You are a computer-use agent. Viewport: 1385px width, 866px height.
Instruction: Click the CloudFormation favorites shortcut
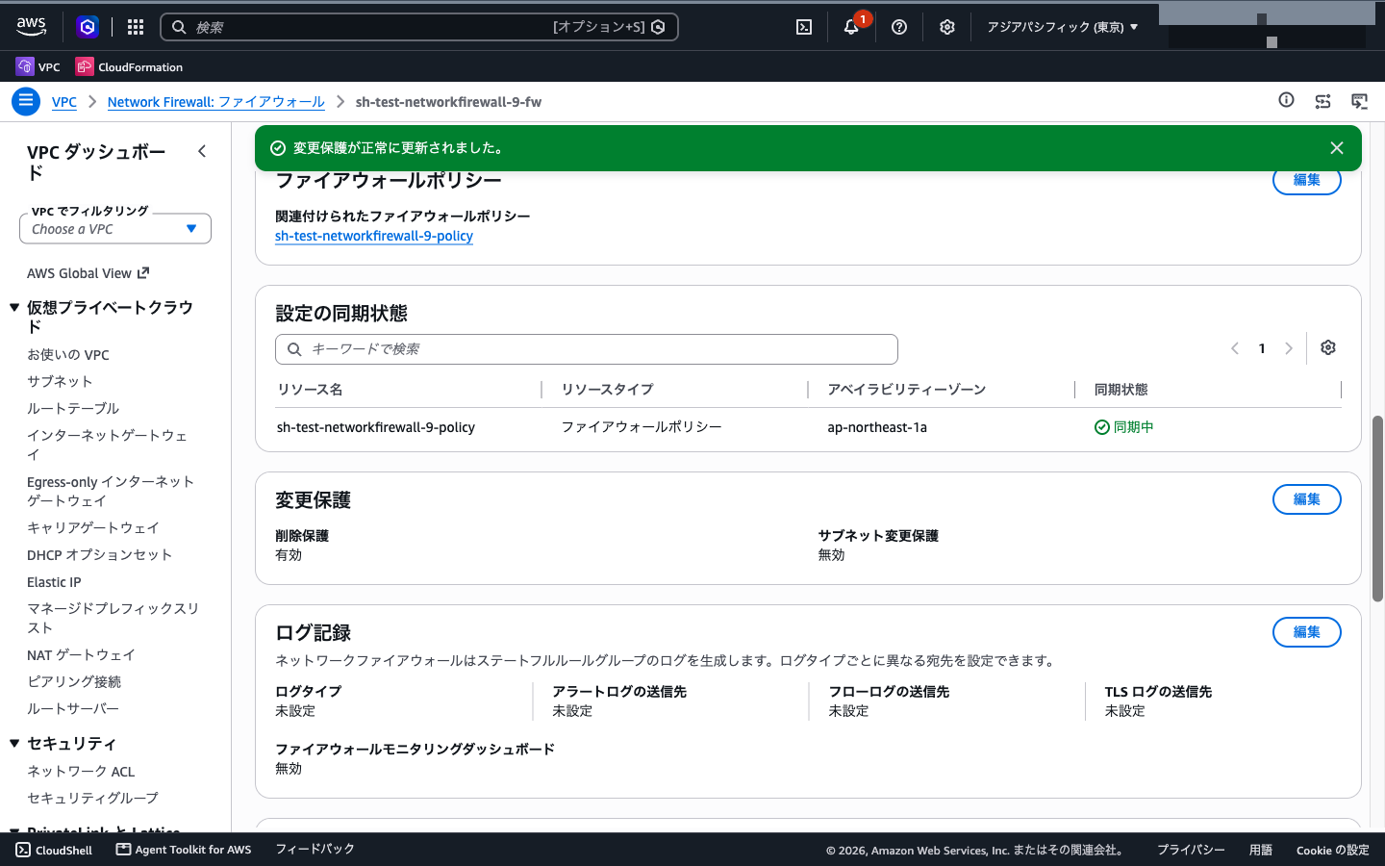129,66
